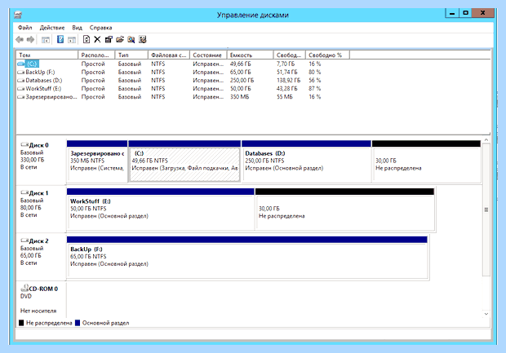This screenshot has height=353, width=506.
Task: Click the 250,00 ГБ capacity cell in list
Action: point(242,80)
